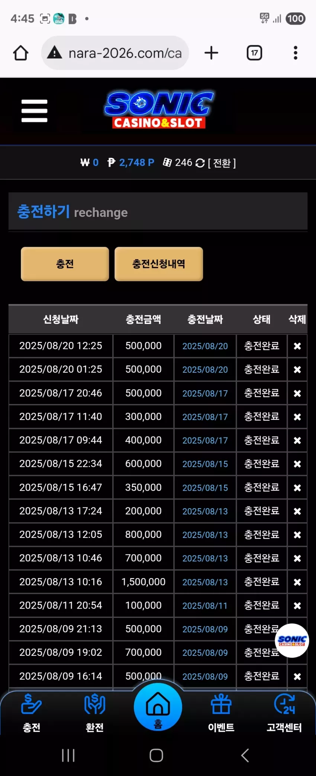Screen dimensions: 316x776
Task: Tap the nara-2026.com address bar
Action: (115, 53)
